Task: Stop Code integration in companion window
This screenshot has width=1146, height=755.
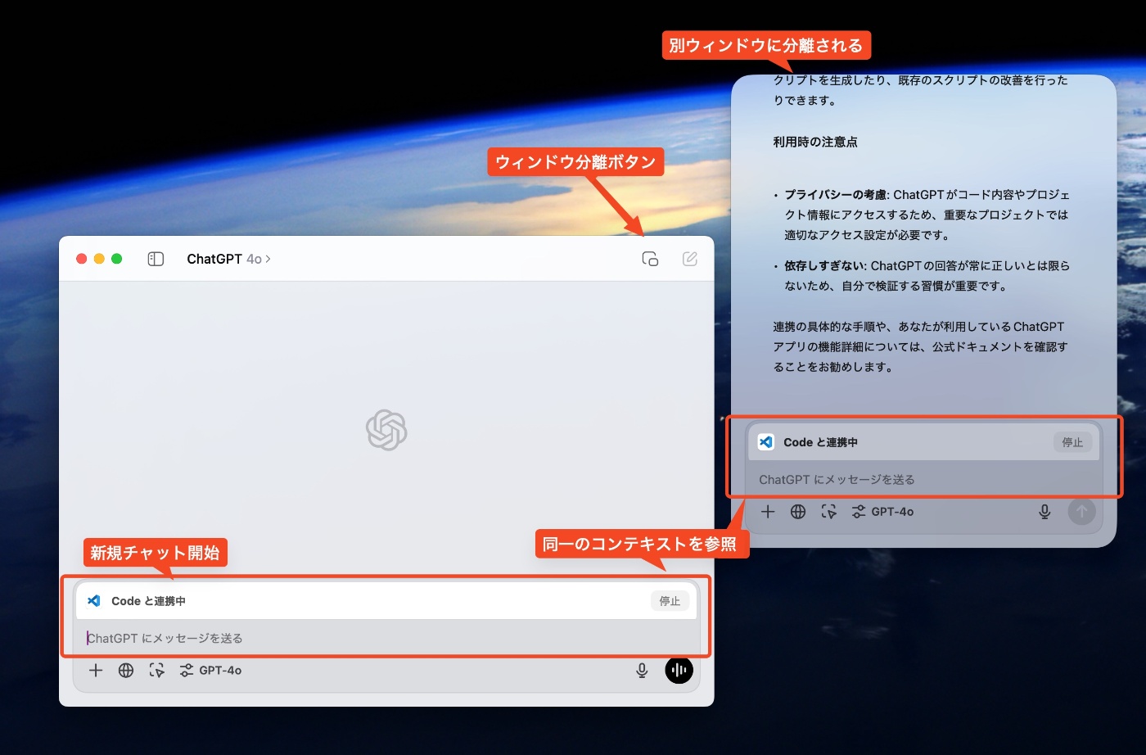Action: (x=1072, y=442)
